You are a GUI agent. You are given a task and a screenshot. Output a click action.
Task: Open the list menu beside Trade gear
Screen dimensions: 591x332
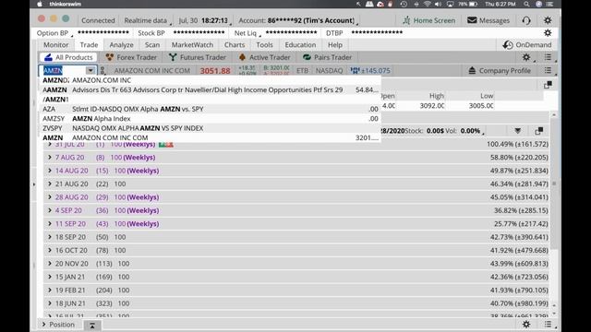548,57
